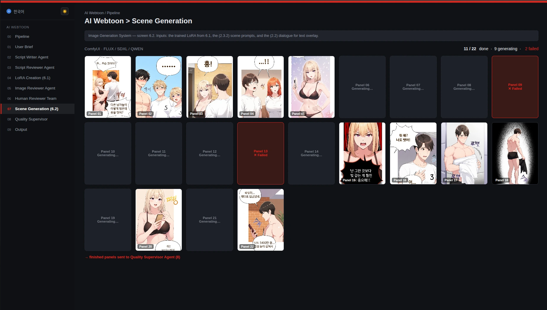Select Script Reviewer Agent

pyautogui.click(x=38, y=68)
